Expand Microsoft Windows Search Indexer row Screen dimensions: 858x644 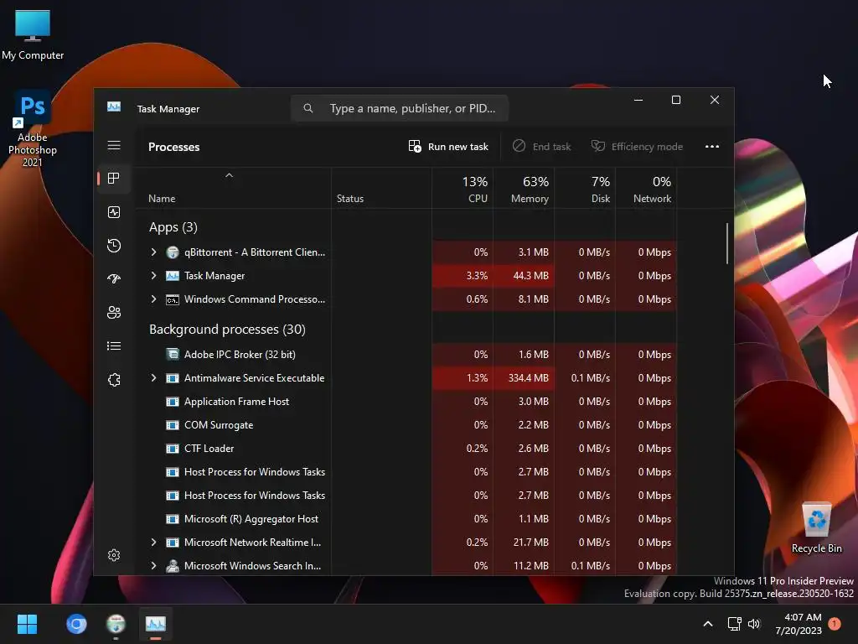coord(154,566)
